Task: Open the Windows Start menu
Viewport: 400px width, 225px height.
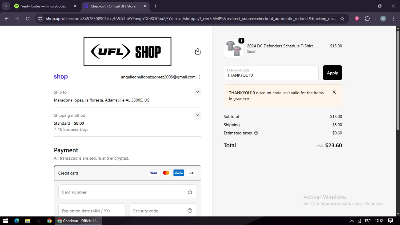Action: [x=5, y=221]
